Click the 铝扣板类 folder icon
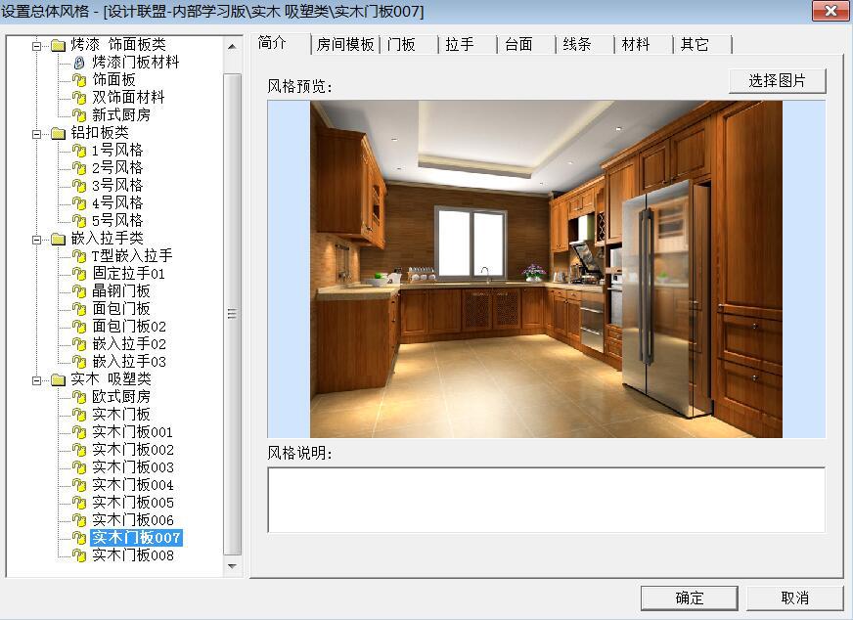Image resolution: width=853 pixels, height=620 pixels. pos(59,133)
